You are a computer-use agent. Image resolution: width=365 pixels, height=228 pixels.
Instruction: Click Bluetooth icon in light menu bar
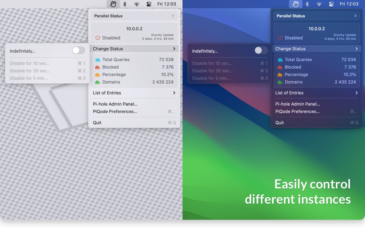tap(125, 4)
